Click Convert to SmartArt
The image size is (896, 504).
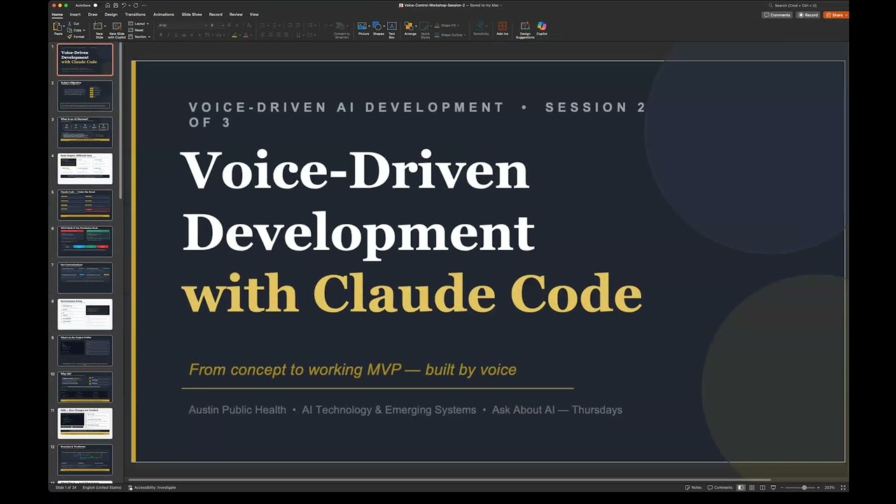[x=342, y=29]
